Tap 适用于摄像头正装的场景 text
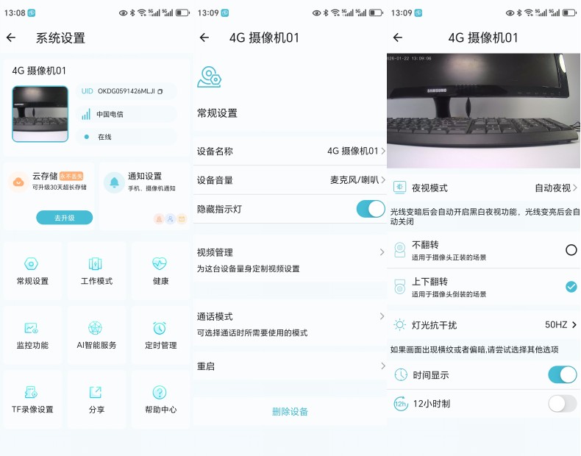The height and width of the screenshot is (456, 581). 449,257
